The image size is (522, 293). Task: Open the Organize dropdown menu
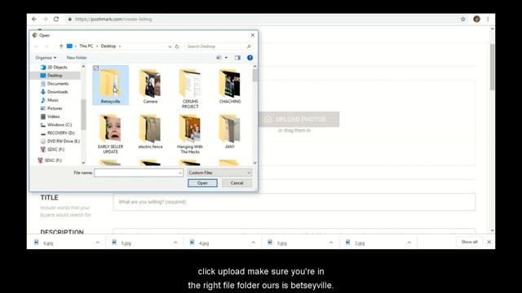coord(46,58)
